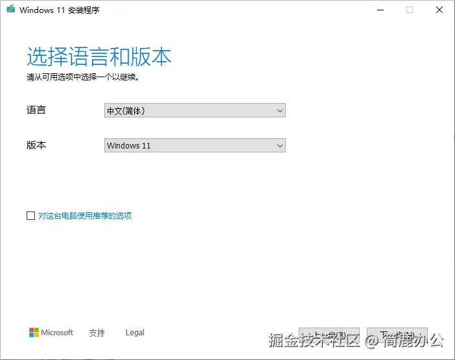Click the 版本 label

click(36, 145)
